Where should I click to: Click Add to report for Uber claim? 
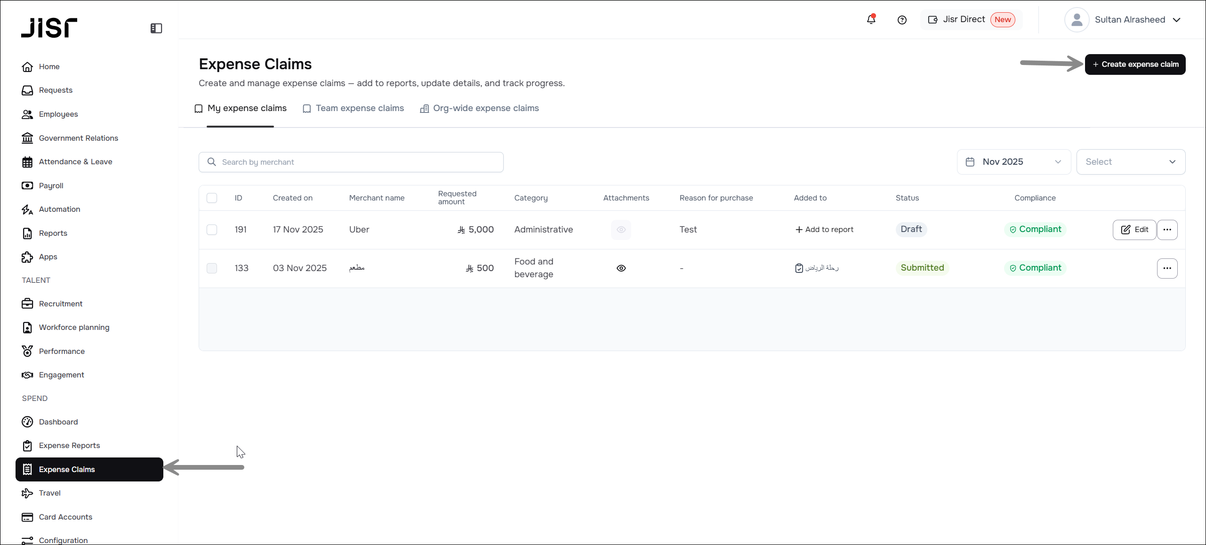(x=824, y=230)
